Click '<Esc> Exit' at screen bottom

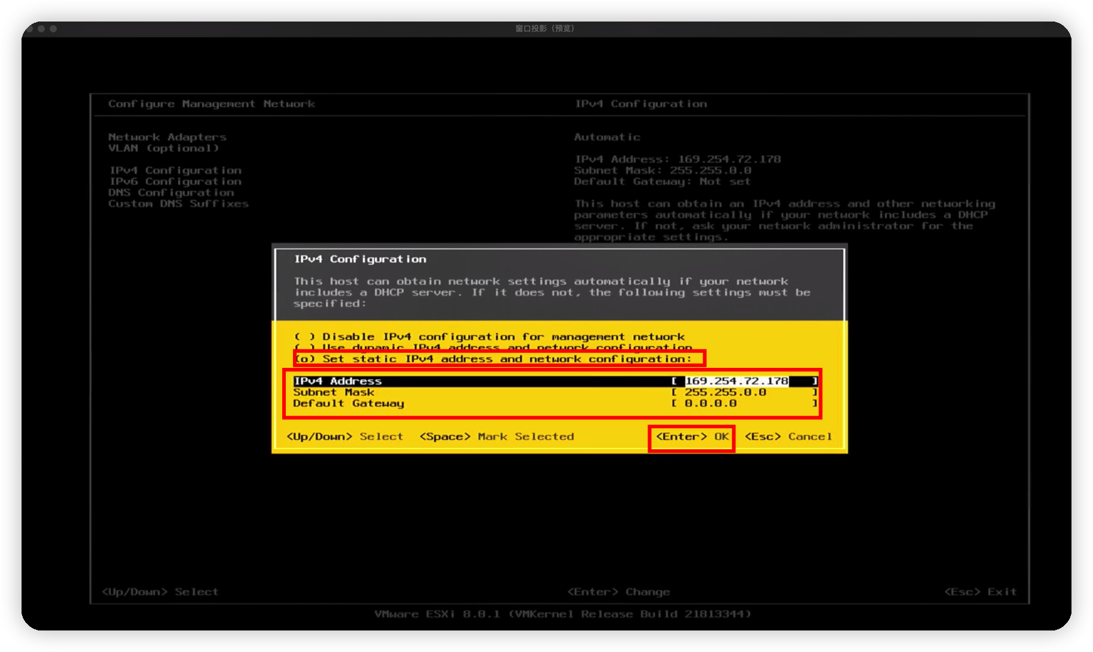pos(980,592)
